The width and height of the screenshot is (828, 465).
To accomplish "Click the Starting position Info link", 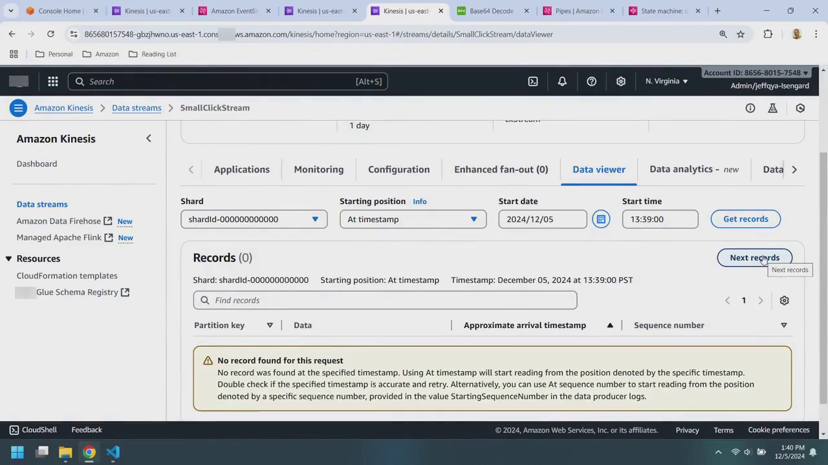I will 420,201.
